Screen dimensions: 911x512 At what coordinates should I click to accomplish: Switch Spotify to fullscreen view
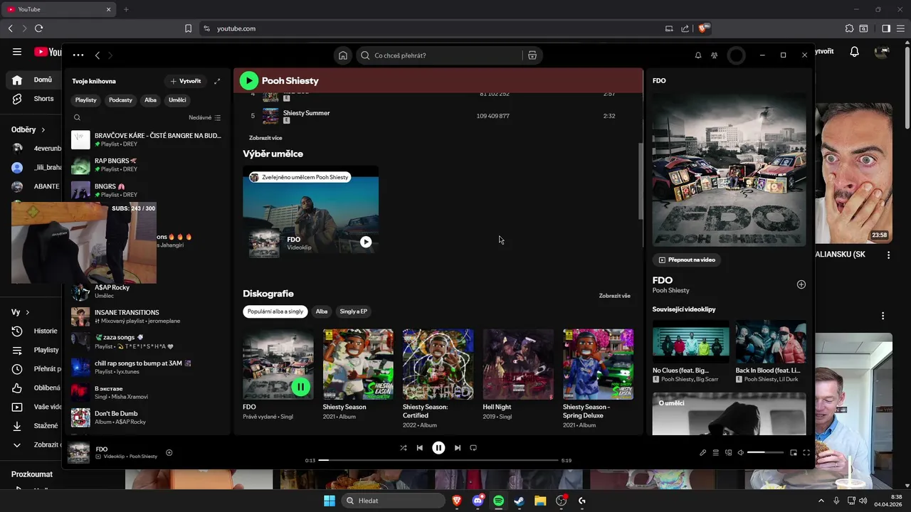pos(806,452)
